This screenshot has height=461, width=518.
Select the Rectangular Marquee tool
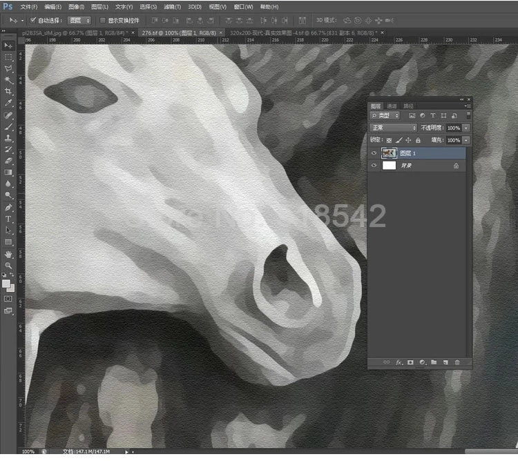pos(8,57)
